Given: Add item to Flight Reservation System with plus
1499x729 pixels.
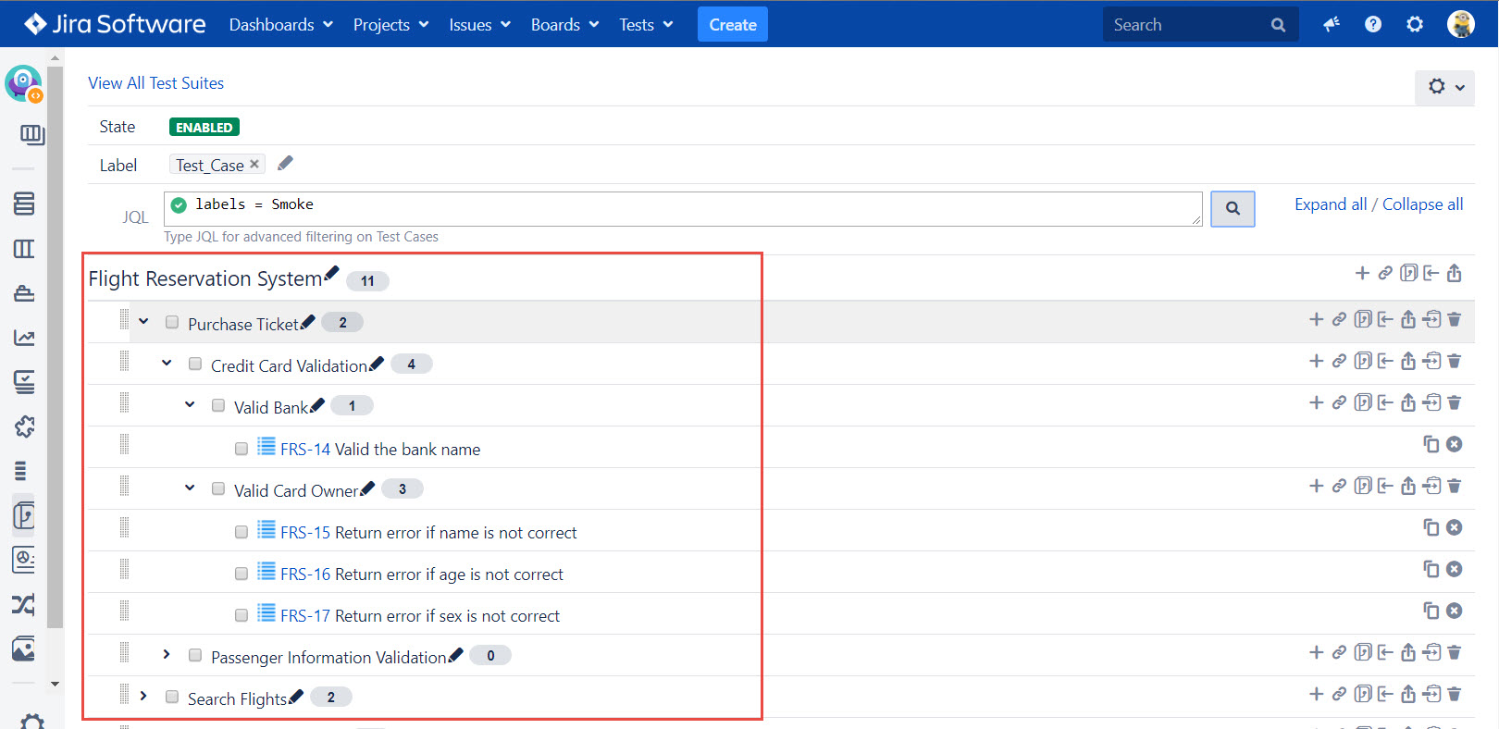Looking at the screenshot, I should click(1362, 273).
